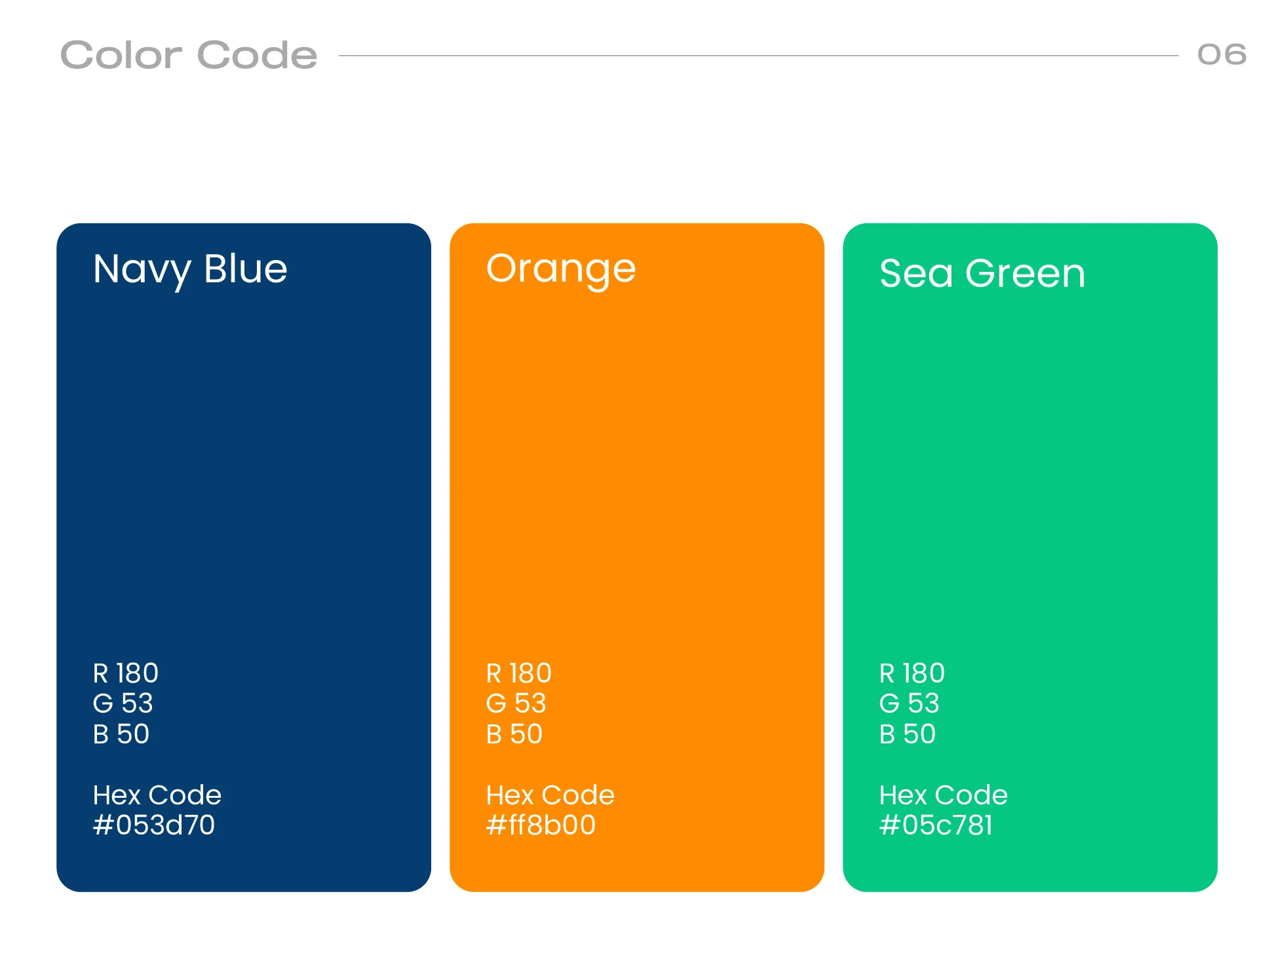Select the "Sea Green" title text
Screen dimensions: 1274x955
tap(982, 273)
